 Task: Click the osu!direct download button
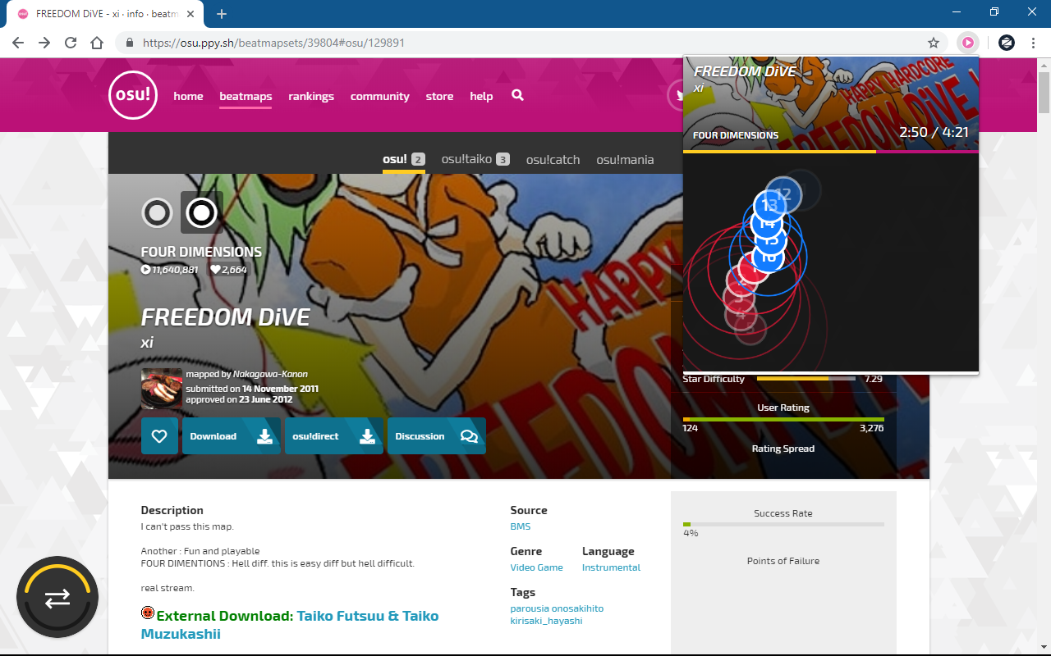(x=334, y=436)
